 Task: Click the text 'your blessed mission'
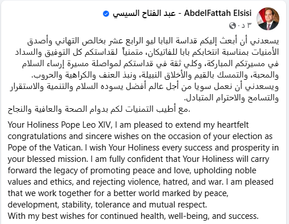pyautogui.click(x=48, y=159)
